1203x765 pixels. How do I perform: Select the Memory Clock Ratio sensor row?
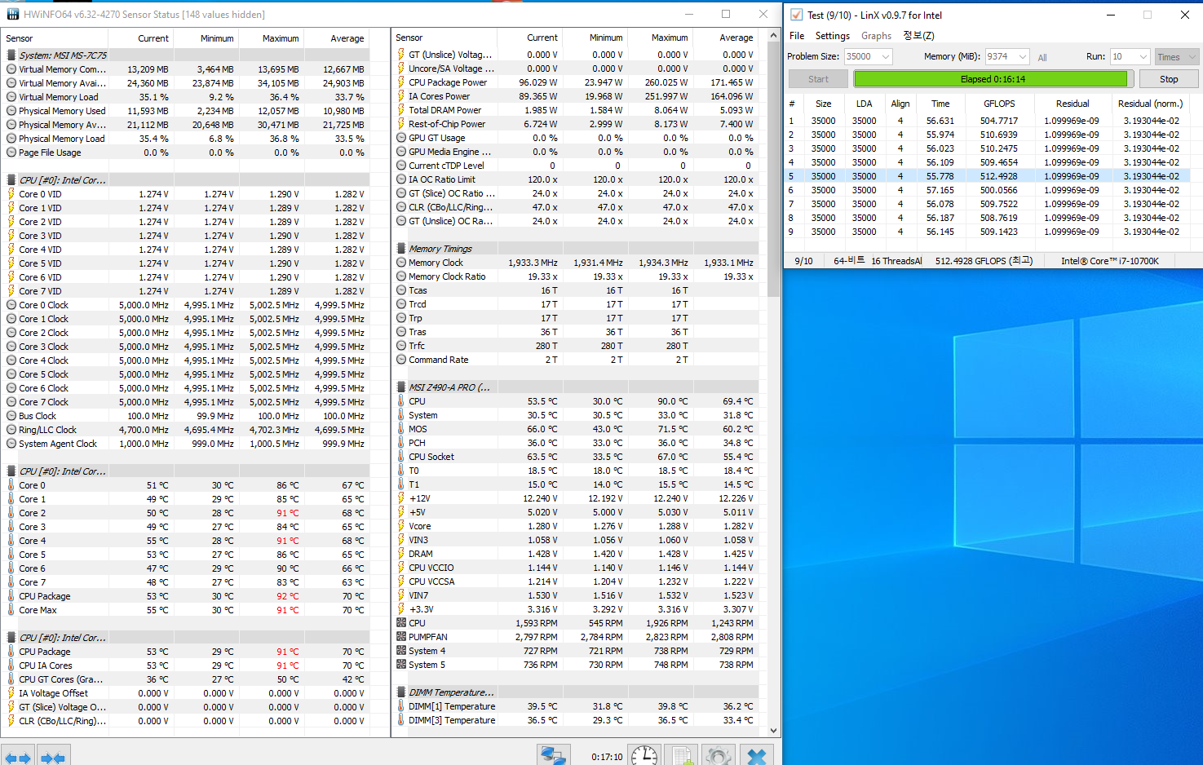[576, 276]
